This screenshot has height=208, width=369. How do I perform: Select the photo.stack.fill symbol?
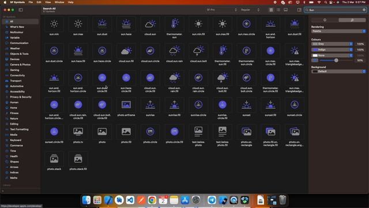coord(78,159)
